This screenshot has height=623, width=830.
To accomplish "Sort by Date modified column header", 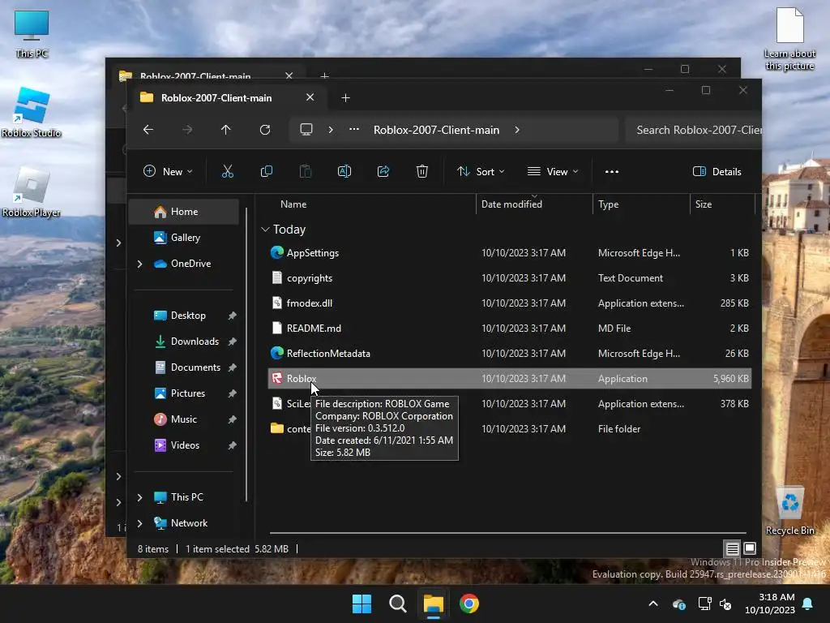I will pos(534,204).
